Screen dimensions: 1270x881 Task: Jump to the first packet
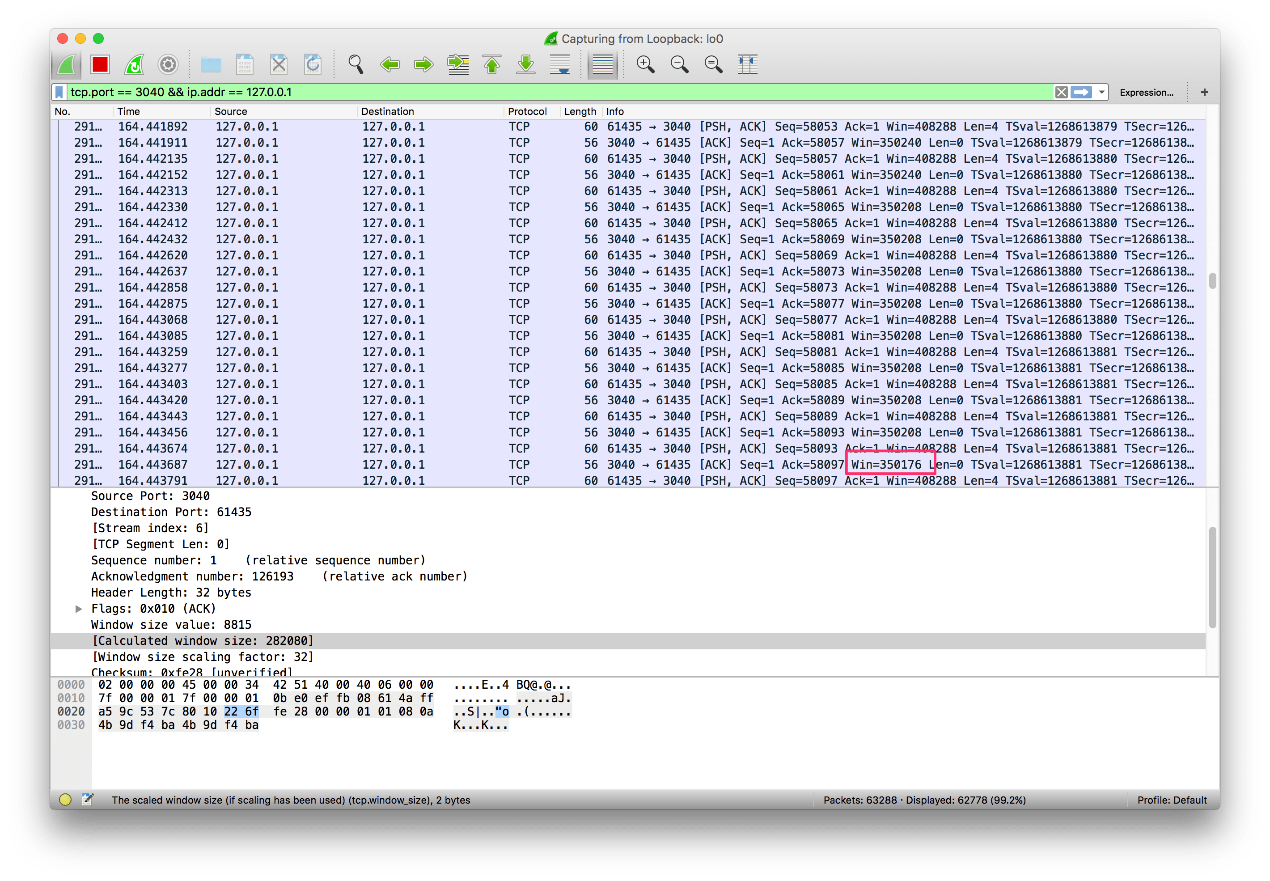[492, 64]
